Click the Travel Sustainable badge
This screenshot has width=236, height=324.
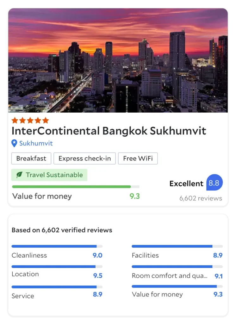click(x=49, y=175)
